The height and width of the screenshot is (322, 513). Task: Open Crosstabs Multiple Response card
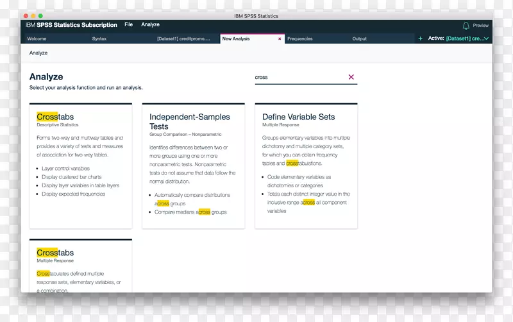[x=81, y=266]
